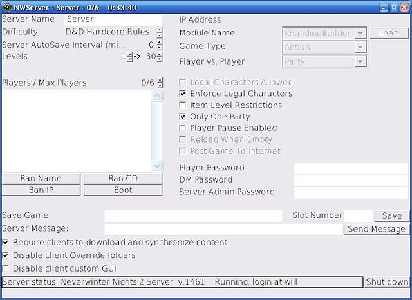The image size is (412, 300).
Task: Enable Disable client custom GUI
Action: [x=6, y=268]
